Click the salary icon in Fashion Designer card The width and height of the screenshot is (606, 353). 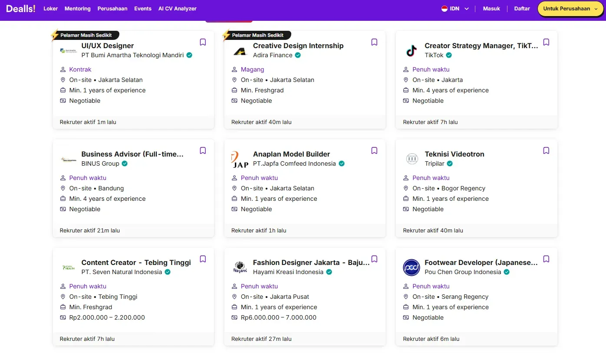click(x=234, y=317)
